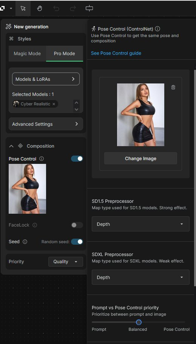Click the up arrow of the model list
The width and height of the screenshot is (196, 344).
pos(76,103)
